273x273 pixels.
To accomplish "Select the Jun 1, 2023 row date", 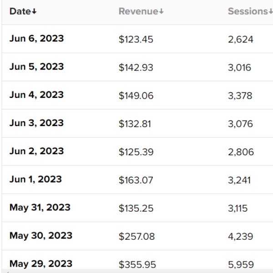I will [x=35, y=180].
